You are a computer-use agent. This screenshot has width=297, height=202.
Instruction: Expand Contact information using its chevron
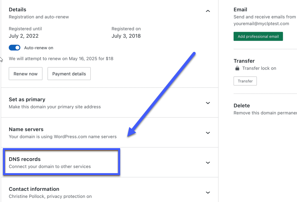[x=208, y=193]
